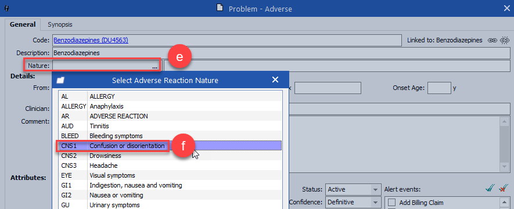Switch to the Synopsis tab
The image size is (514, 209).
coord(60,24)
